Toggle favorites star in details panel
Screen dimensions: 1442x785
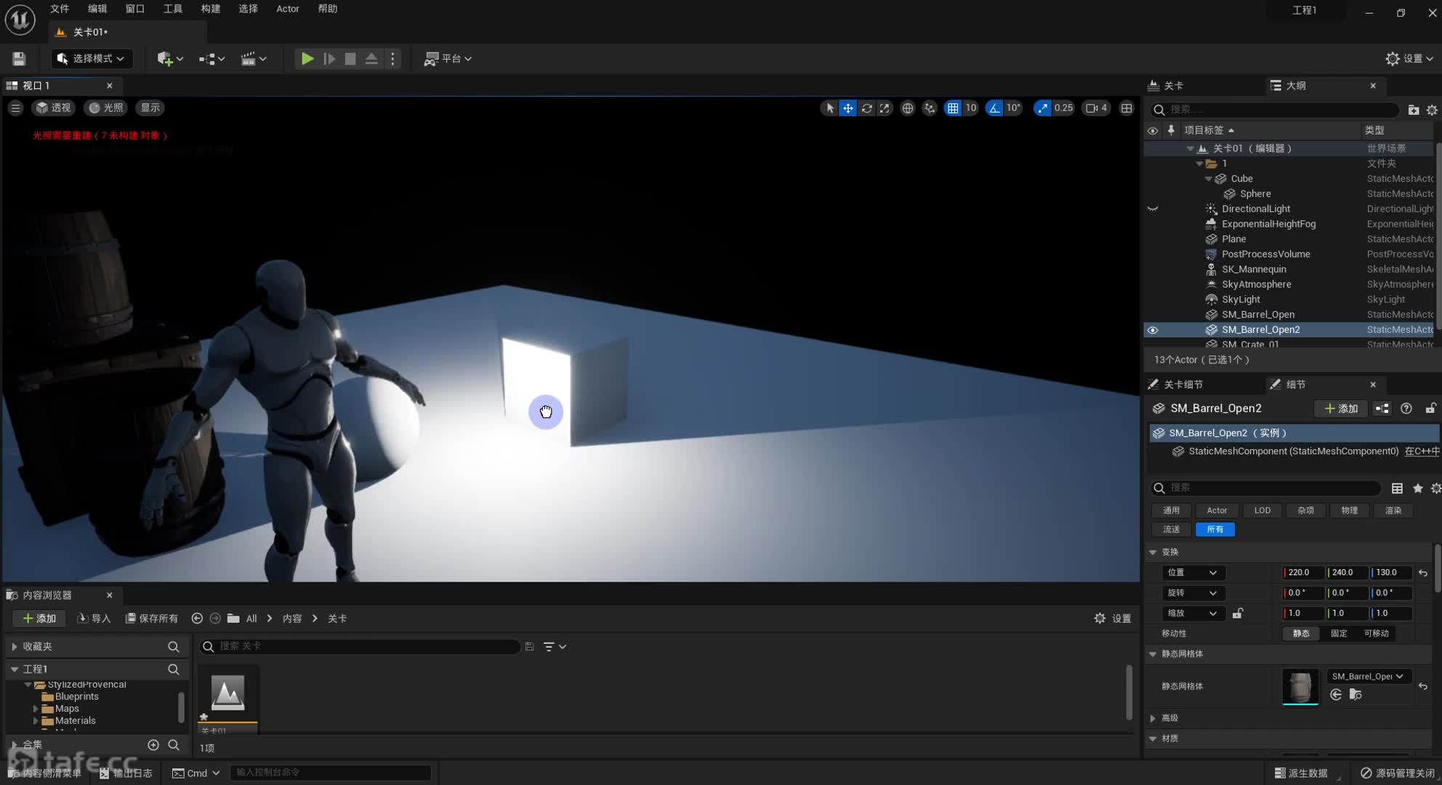coord(1417,488)
